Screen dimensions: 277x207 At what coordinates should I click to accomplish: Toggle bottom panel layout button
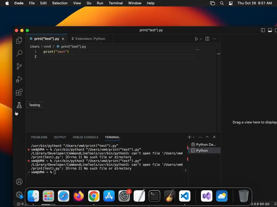point(270,30)
